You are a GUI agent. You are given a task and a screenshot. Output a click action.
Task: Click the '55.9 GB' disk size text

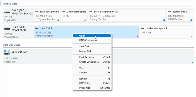[8, 34]
